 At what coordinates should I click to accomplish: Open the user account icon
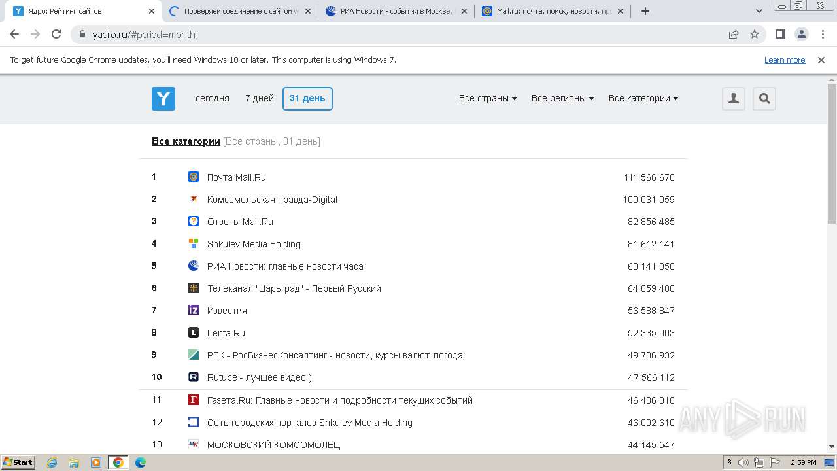[734, 99]
